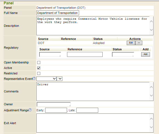This screenshot has width=159, height=134.
Task: Open first Representative Event dropdown
Action: [47, 79]
